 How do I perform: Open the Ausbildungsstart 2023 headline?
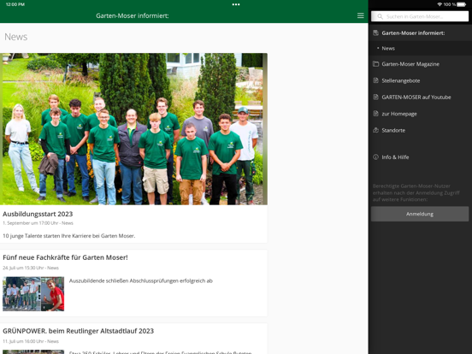[x=38, y=214]
